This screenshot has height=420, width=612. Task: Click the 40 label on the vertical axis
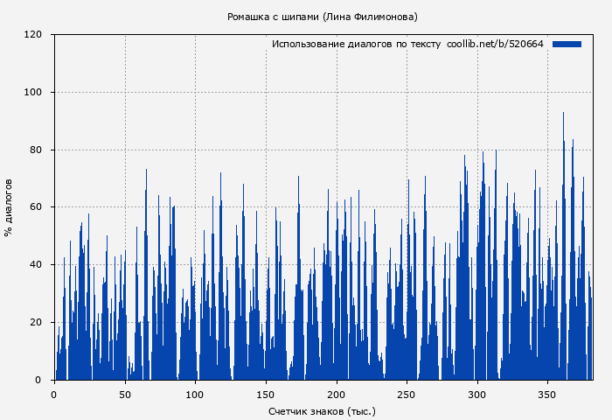[36, 265]
